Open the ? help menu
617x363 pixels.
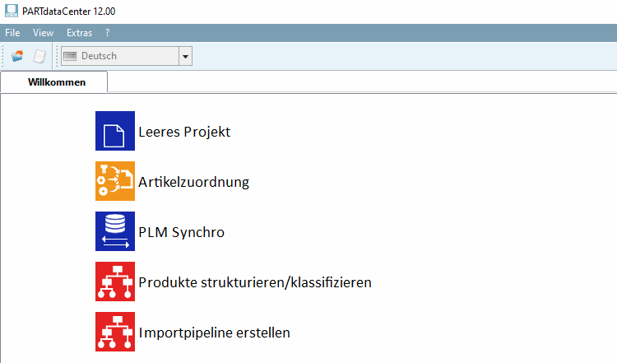(108, 33)
